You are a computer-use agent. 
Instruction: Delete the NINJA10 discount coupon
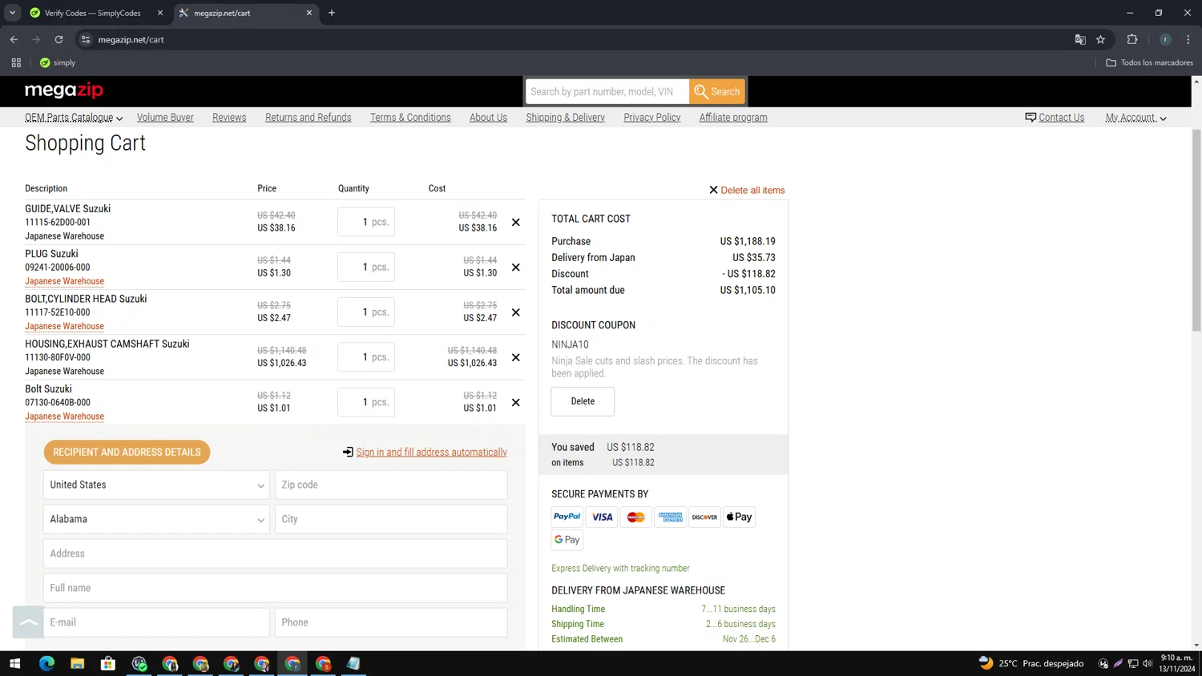click(x=583, y=401)
